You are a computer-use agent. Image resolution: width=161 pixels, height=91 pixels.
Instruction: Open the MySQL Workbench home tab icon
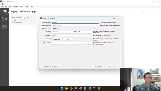(x=2, y=4)
